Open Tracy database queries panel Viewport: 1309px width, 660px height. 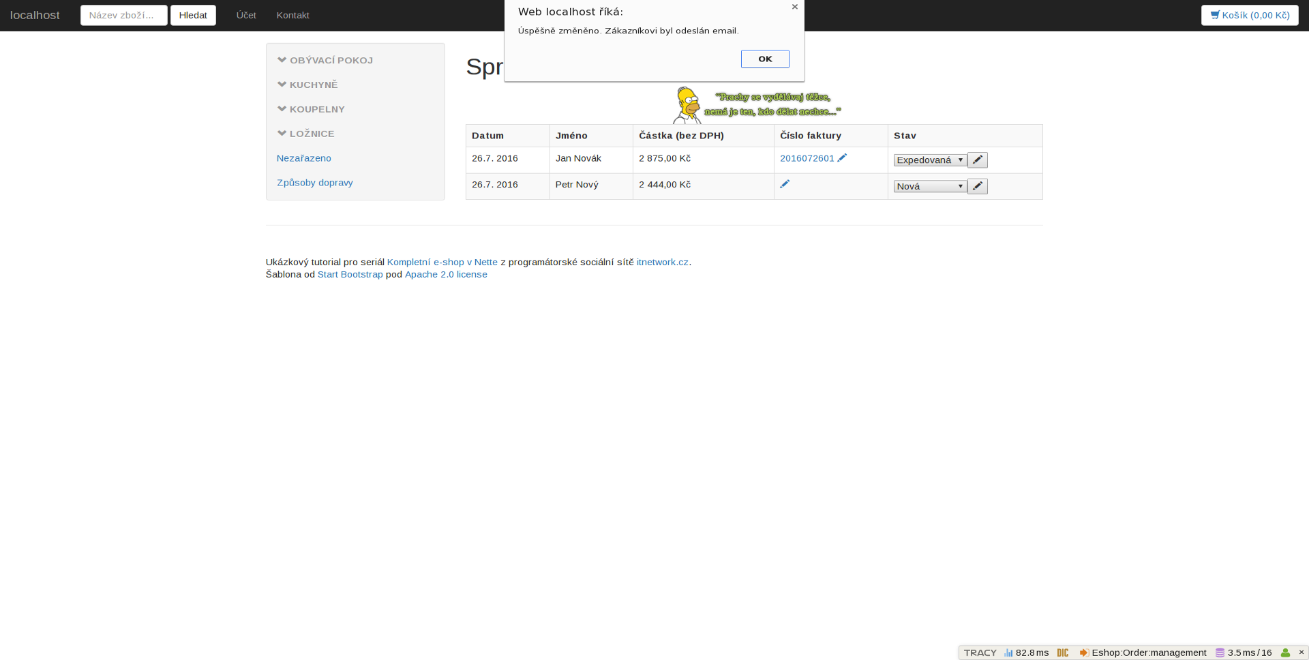(x=1244, y=652)
